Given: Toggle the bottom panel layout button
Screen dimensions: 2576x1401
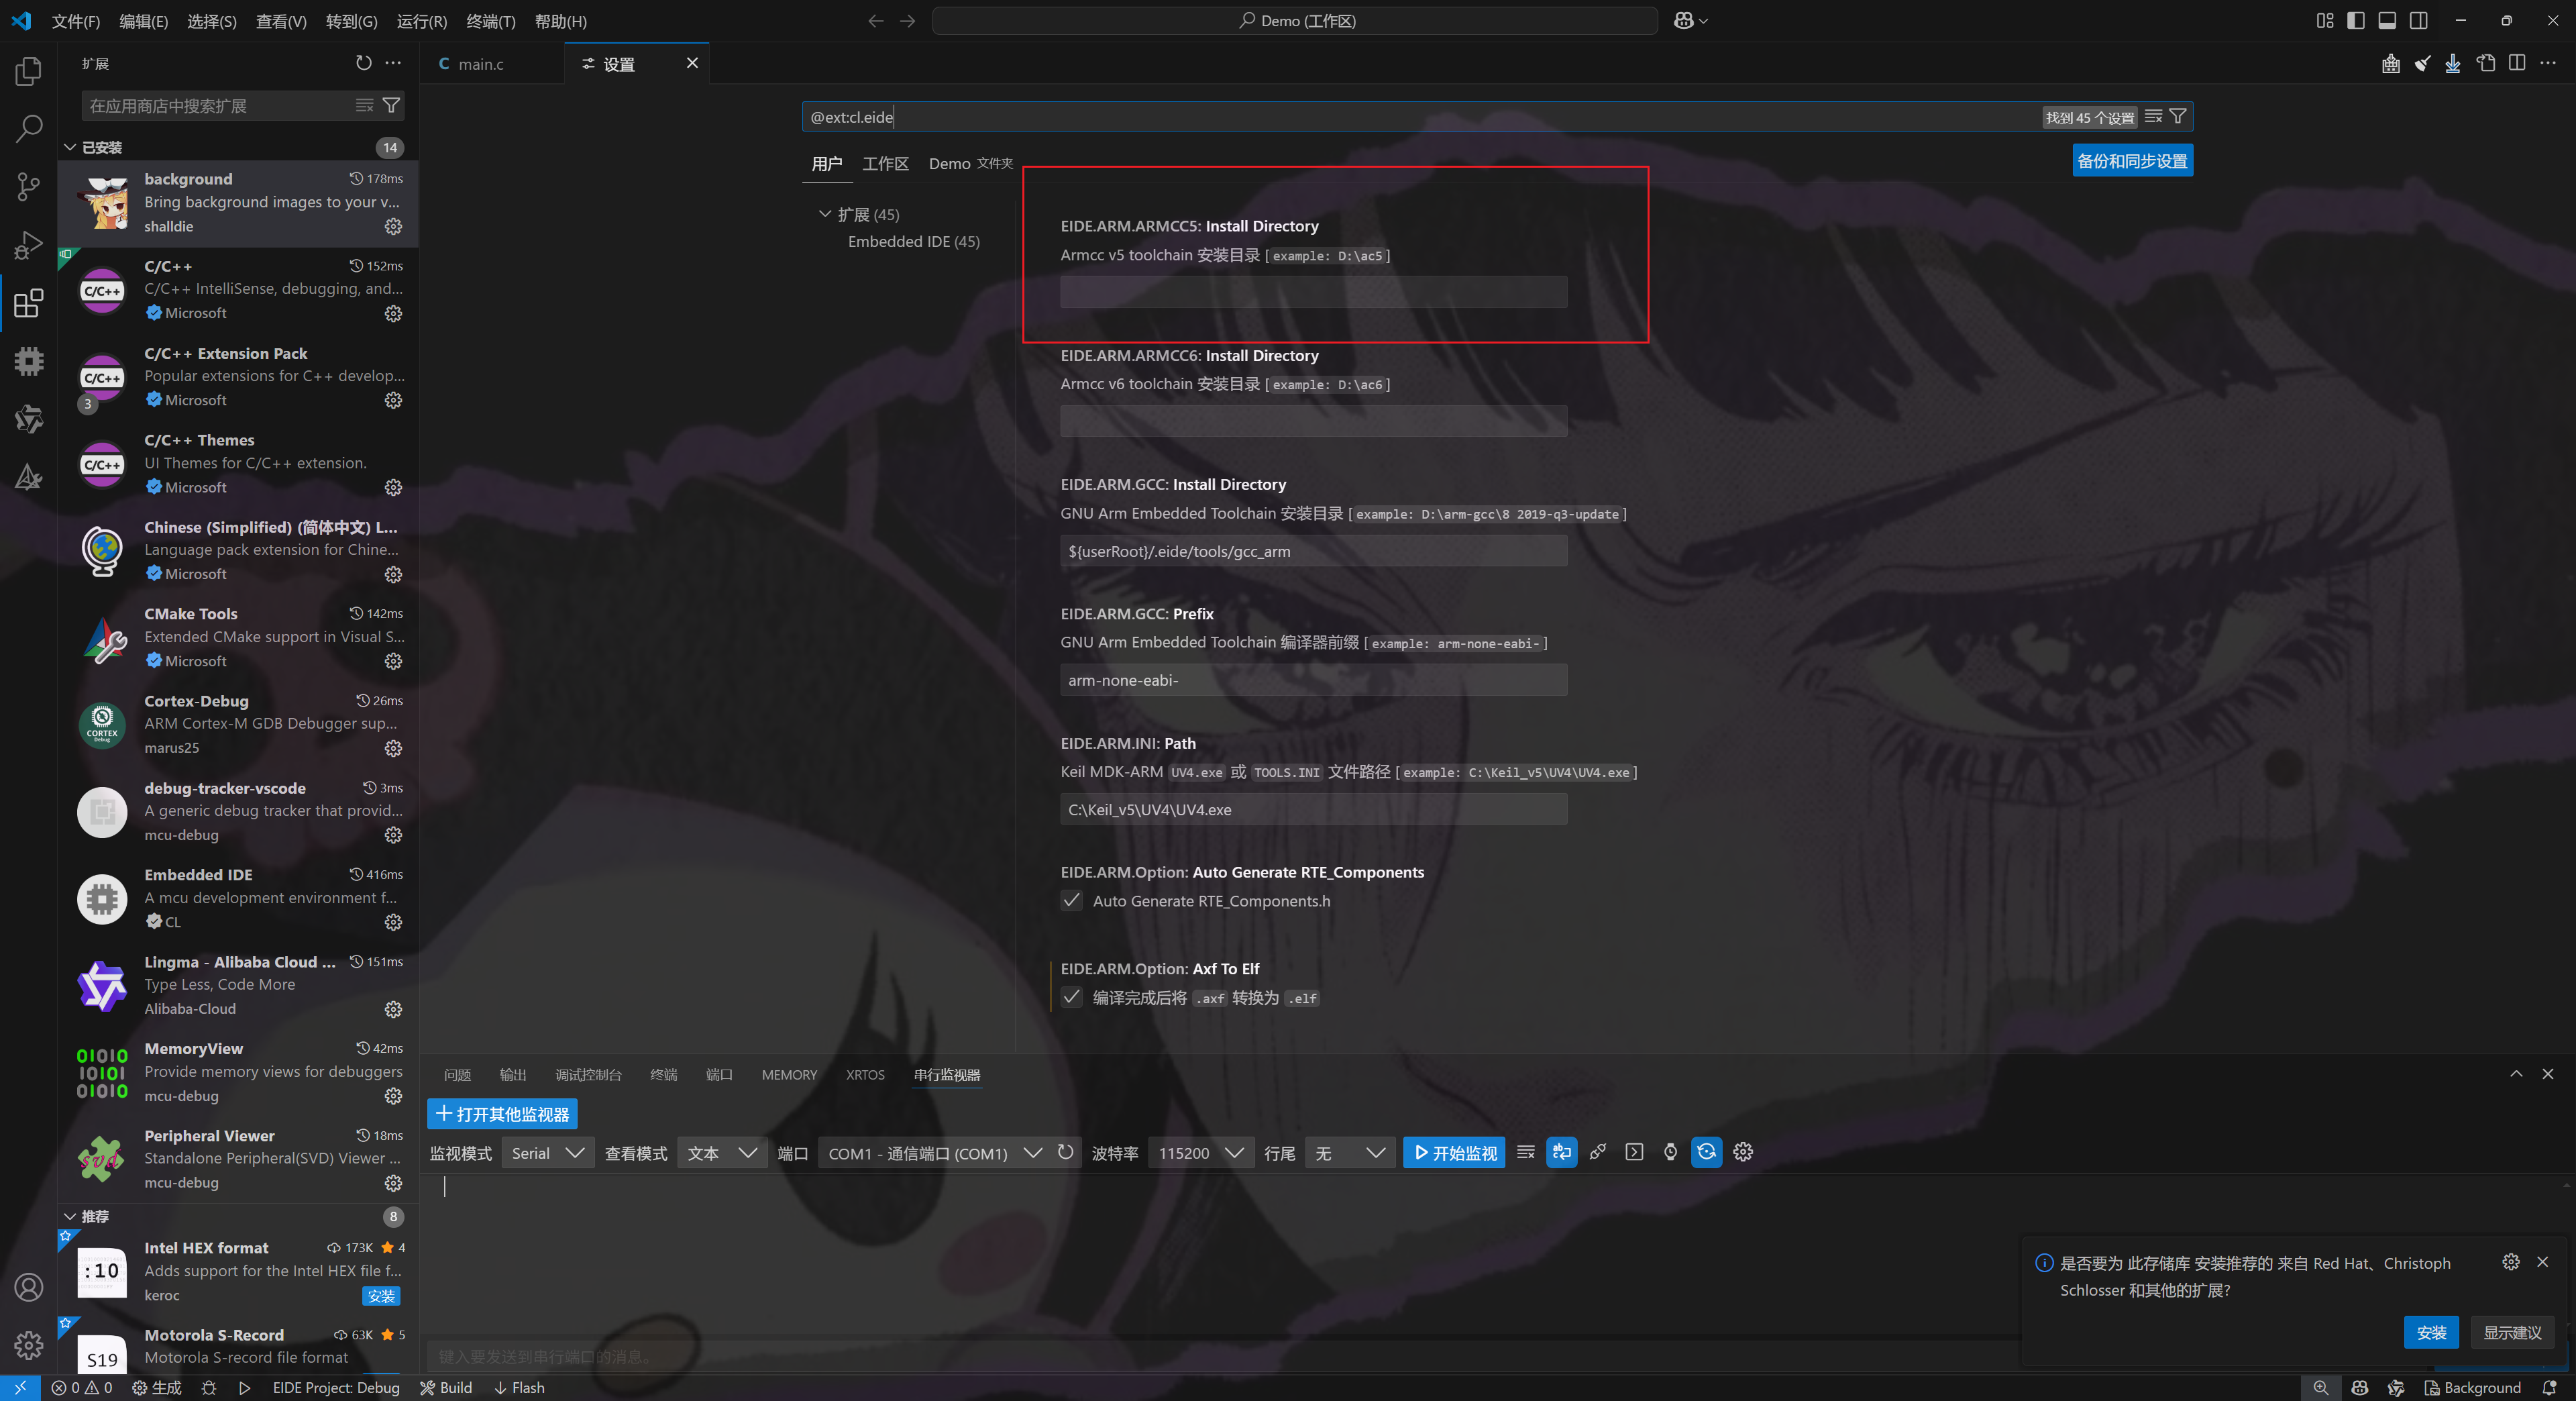Looking at the screenshot, I should pyautogui.click(x=2387, y=21).
